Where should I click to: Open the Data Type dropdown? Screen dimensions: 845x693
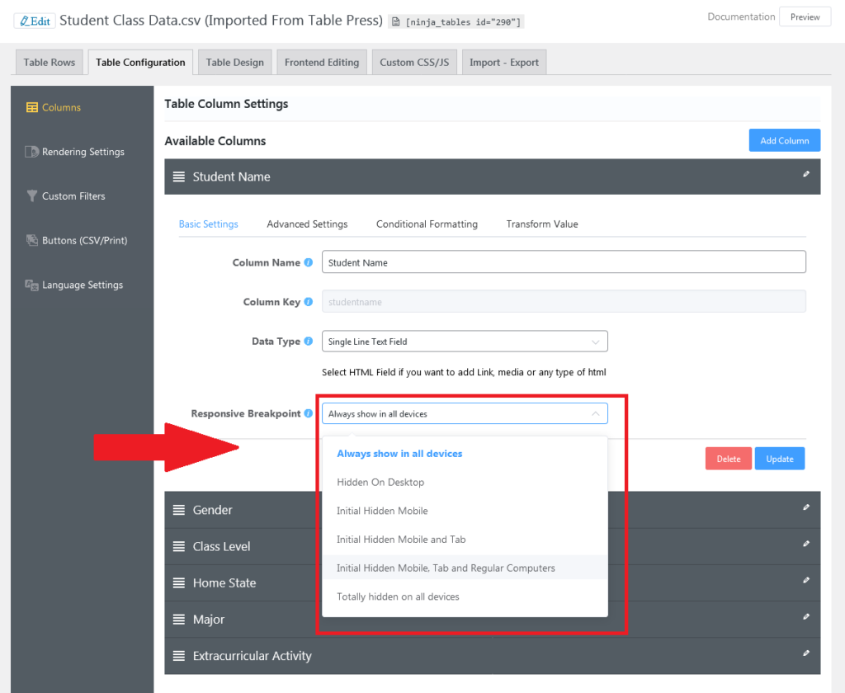tap(465, 341)
